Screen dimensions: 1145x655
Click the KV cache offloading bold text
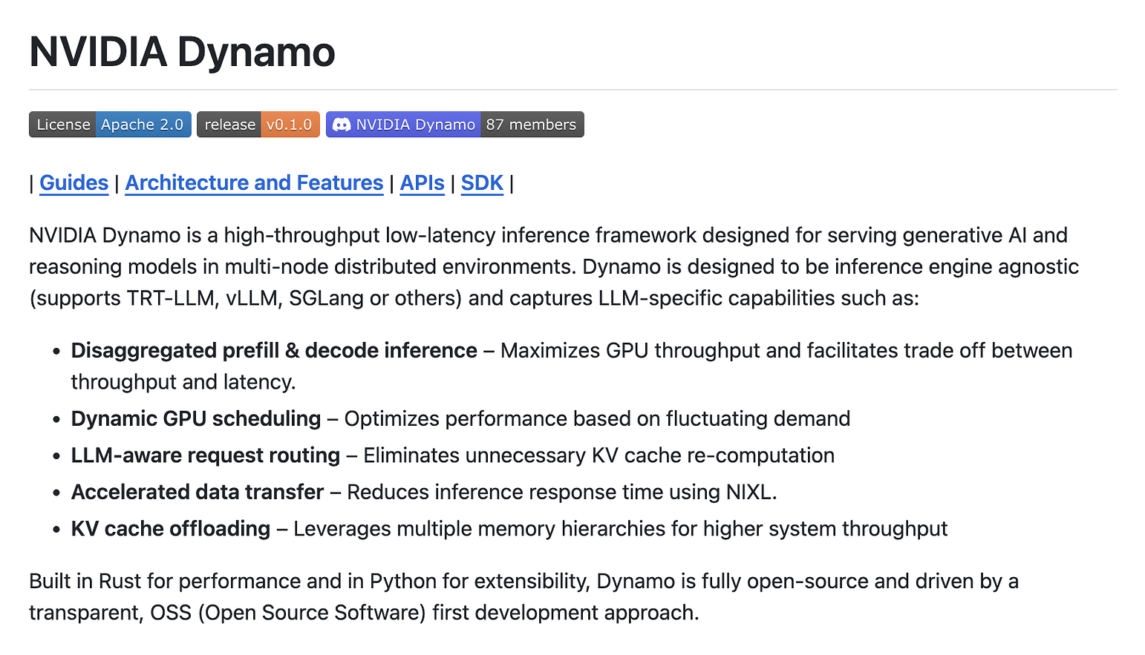click(171, 528)
